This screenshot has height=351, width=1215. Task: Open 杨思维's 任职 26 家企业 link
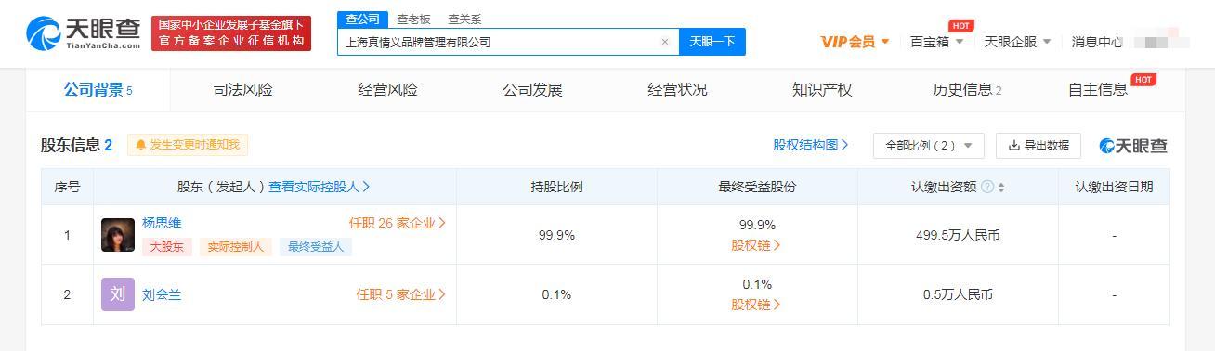pyautogui.click(x=398, y=223)
